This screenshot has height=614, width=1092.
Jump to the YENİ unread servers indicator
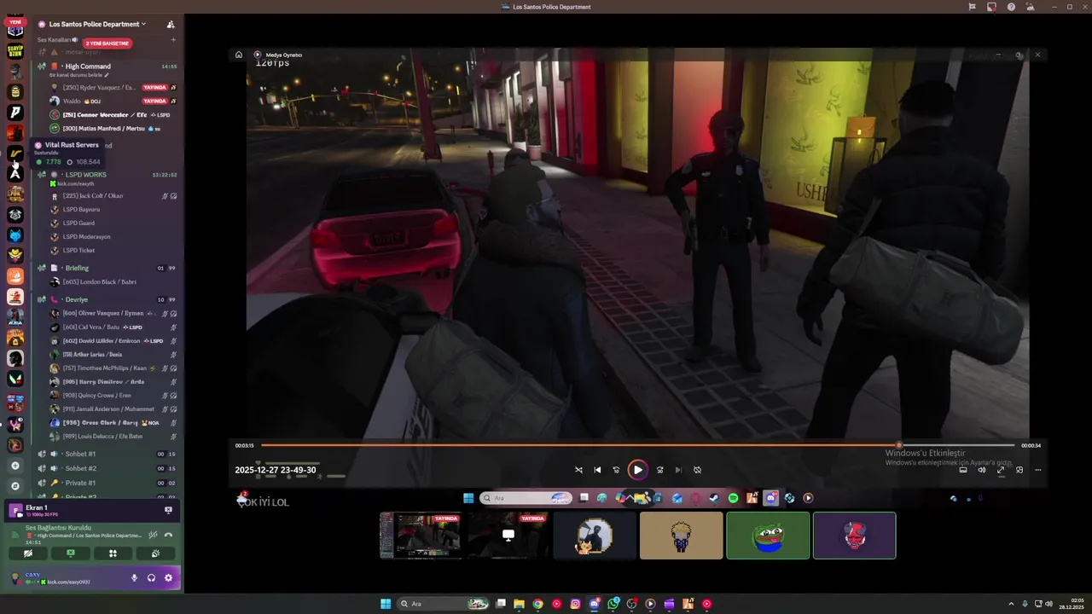tap(15, 22)
